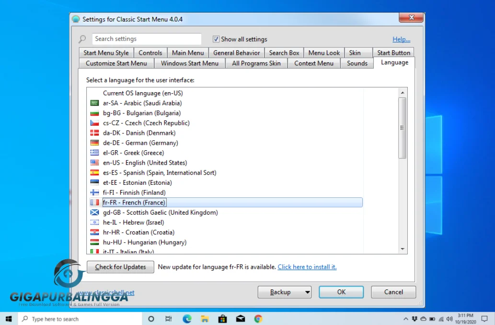Click the Classic Shell icon in the title bar

pos(77,17)
